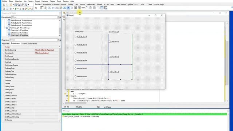Click the Open file toolbar icon
Viewport: 233px width, 131px height.
(x=11, y=5)
